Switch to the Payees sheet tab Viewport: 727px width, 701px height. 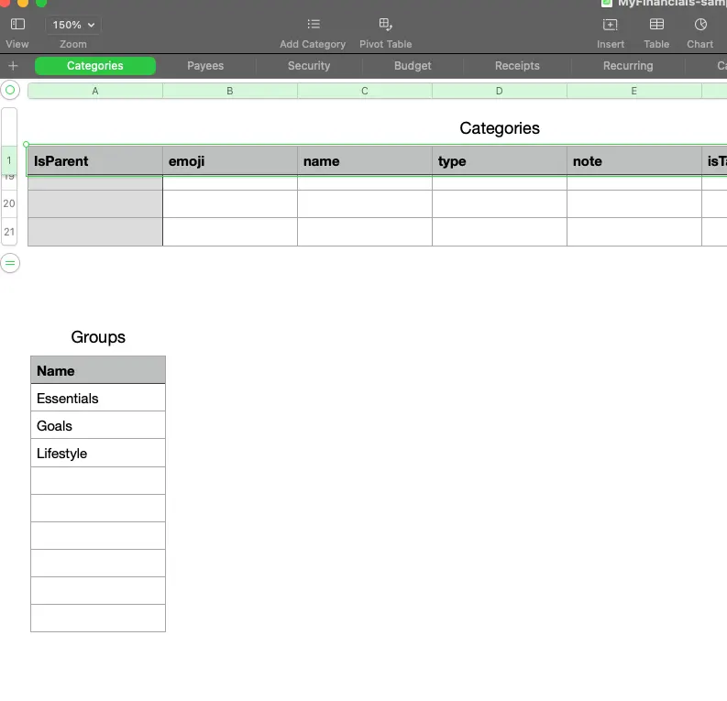point(205,66)
